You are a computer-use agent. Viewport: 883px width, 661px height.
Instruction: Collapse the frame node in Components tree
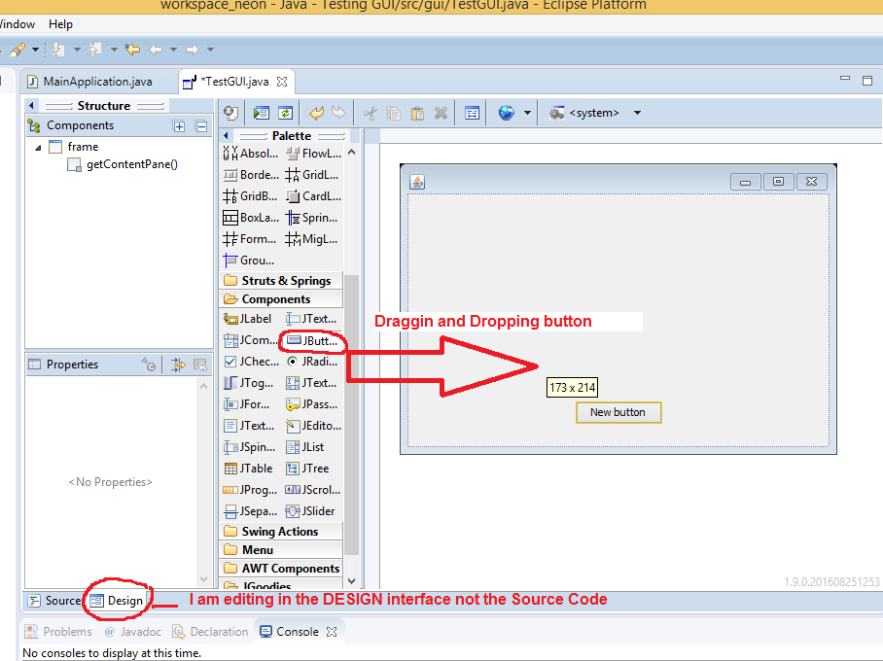coord(38,148)
